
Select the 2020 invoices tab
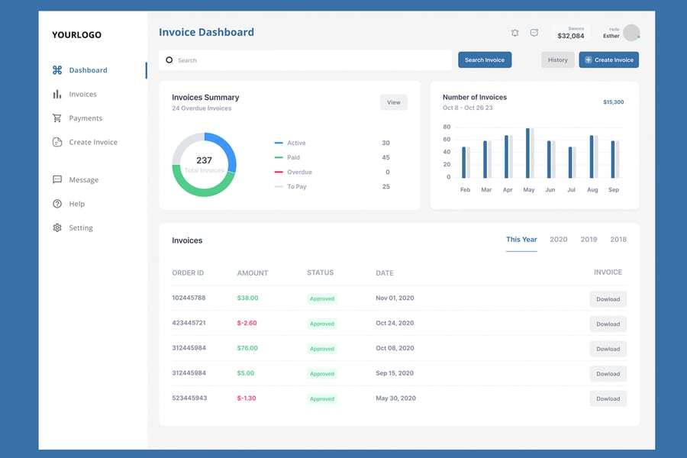pos(559,240)
